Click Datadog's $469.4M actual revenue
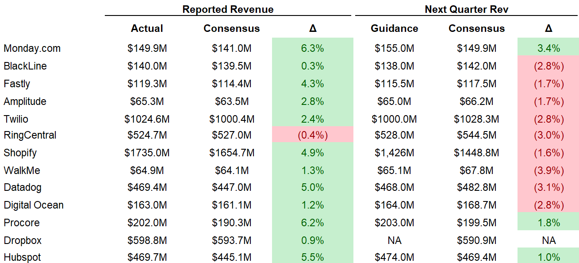 [x=147, y=187]
